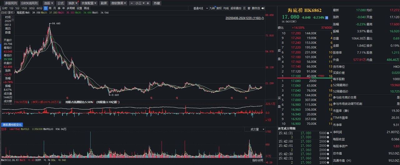This screenshot has width=400, height=165.
Task: Click the lock icon beside date range
Action: [263, 18]
